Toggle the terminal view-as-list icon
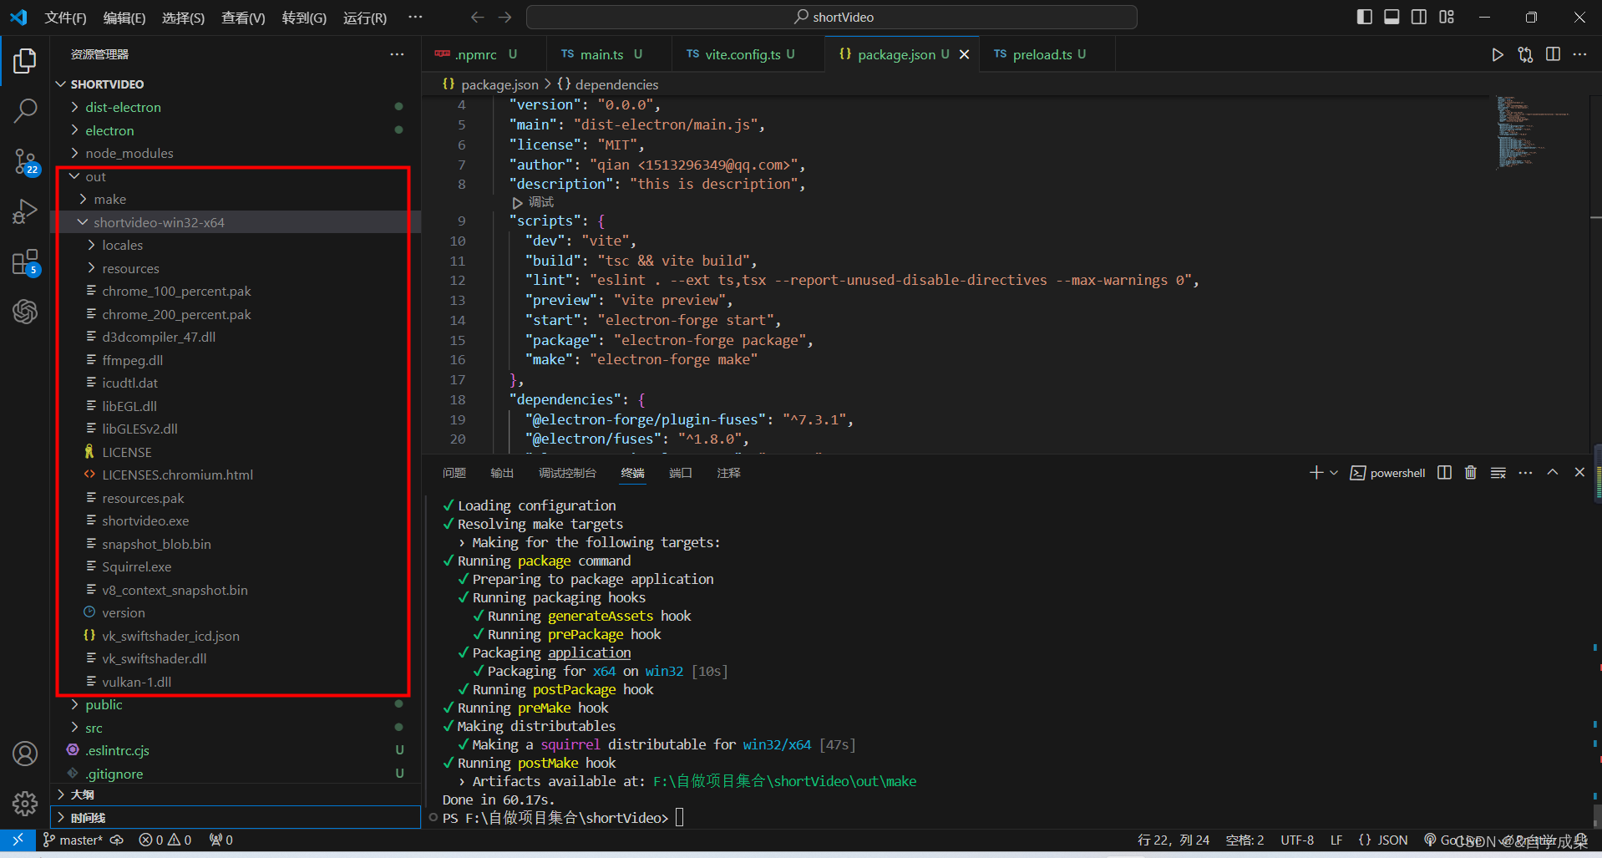1602x858 pixels. pyautogui.click(x=1498, y=473)
